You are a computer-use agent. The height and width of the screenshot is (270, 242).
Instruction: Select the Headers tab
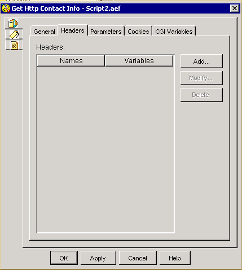tap(73, 30)
